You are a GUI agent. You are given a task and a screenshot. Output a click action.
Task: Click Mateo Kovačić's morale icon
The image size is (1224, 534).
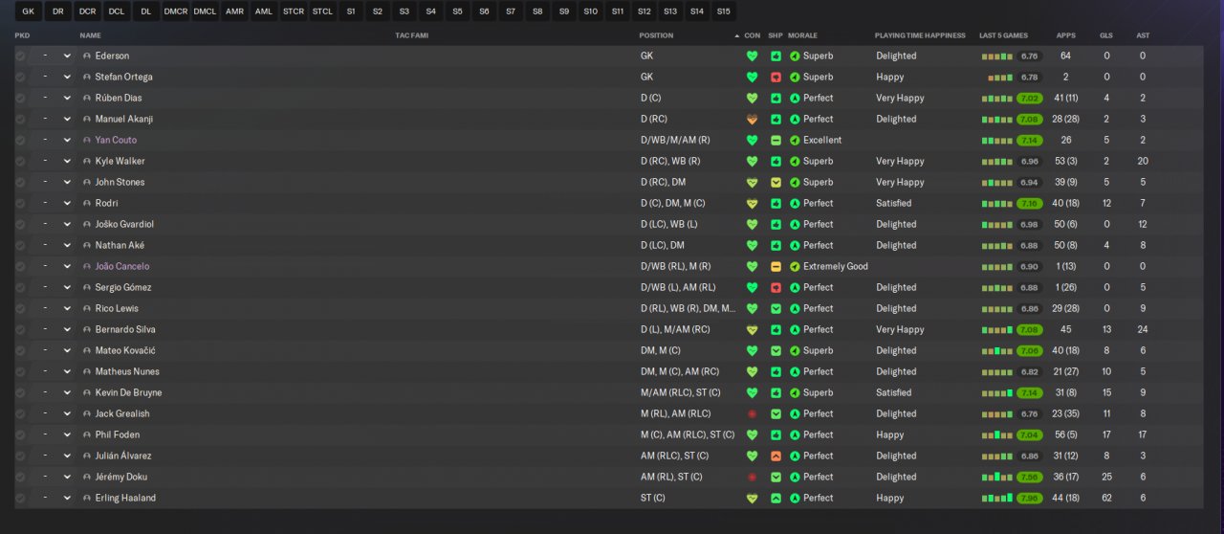(795, 350)
